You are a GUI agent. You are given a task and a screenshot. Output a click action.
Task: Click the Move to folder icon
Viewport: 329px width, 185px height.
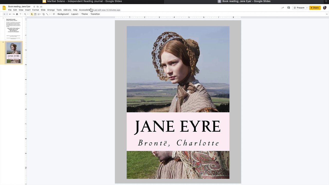[38, 7]
